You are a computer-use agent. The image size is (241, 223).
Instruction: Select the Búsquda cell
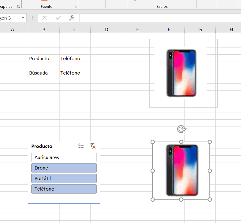click(x=44, y=73)
